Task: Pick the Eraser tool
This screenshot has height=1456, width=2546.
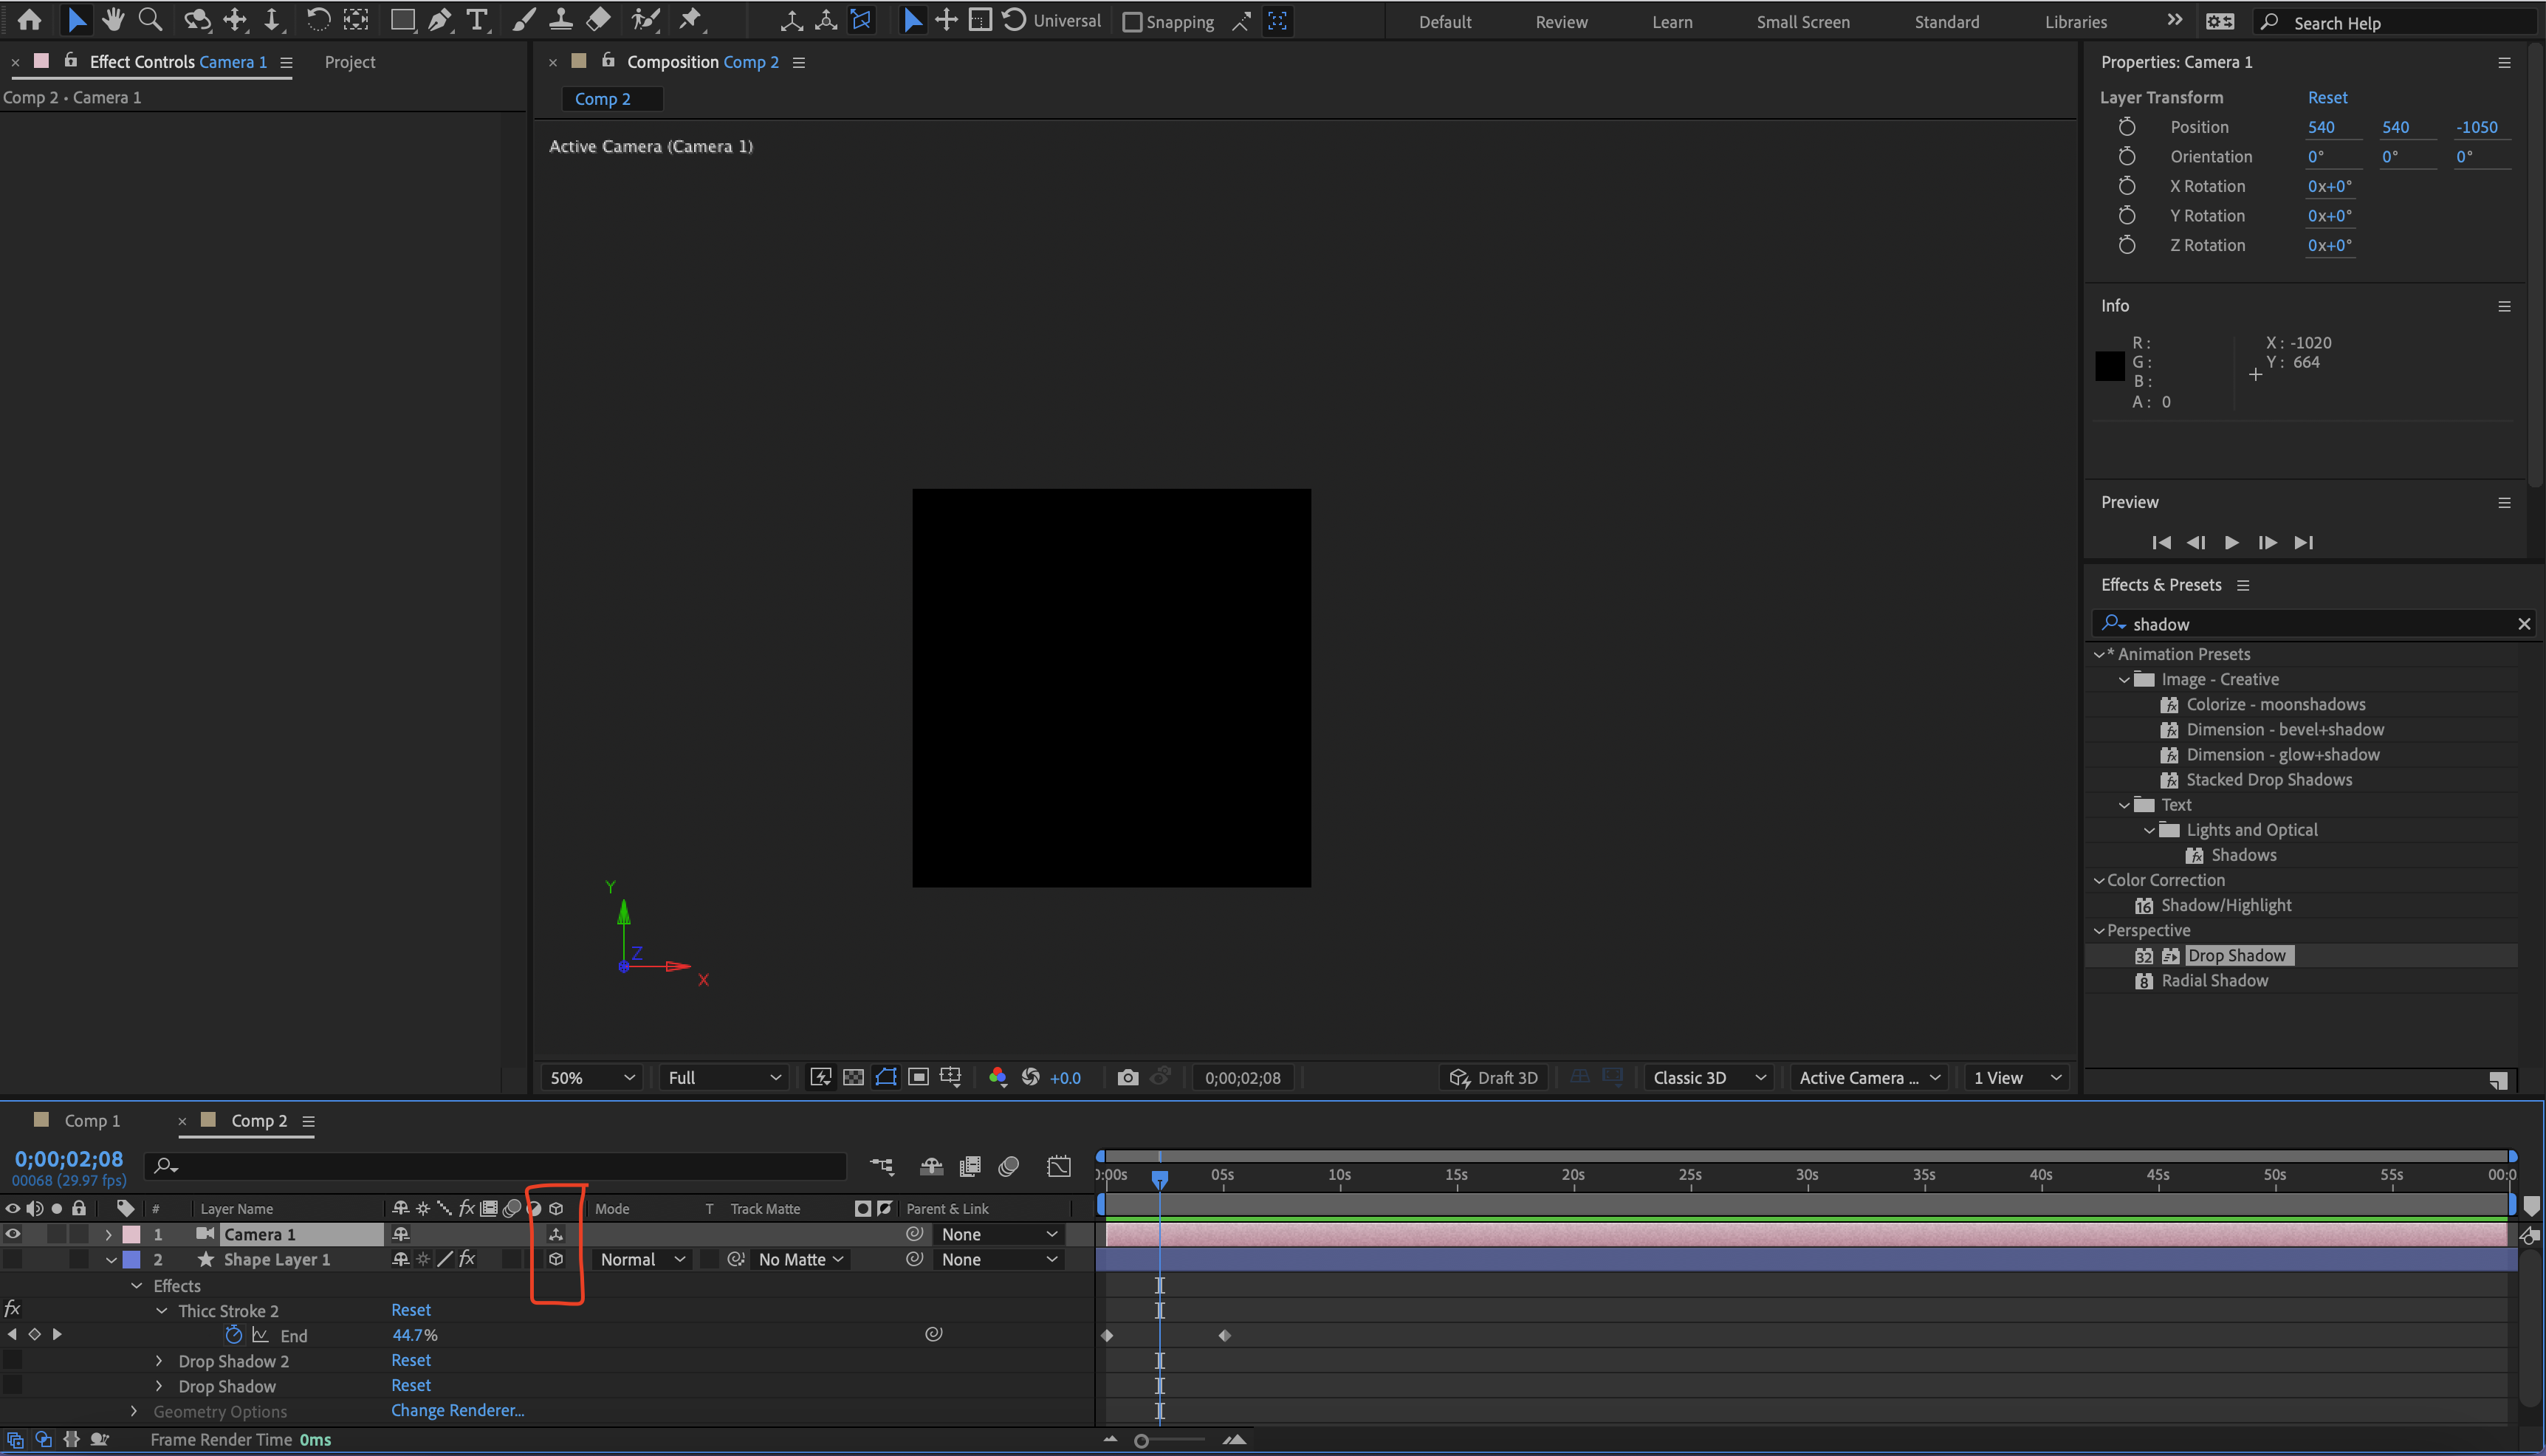Action: (x=598, y=19)
